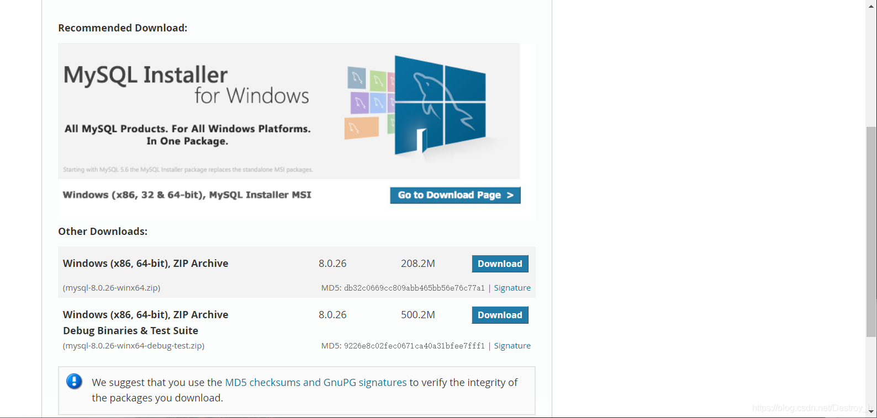Click the MySQL Installer for Windows banner
877x418 pixels.
[289, 111]
